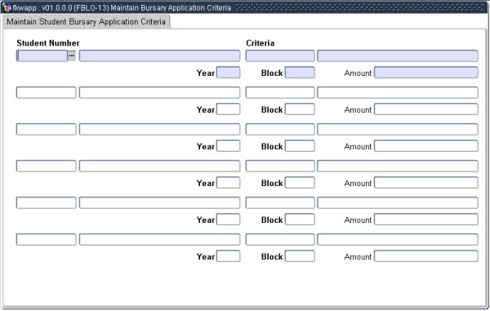490x311 pixels.
Task: Open the Student Number list-of-values ellipsis button
Action: point(72,56)
